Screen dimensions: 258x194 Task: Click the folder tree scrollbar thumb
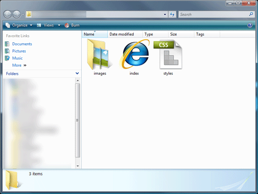pyautogui.click(x=78, y=120)
